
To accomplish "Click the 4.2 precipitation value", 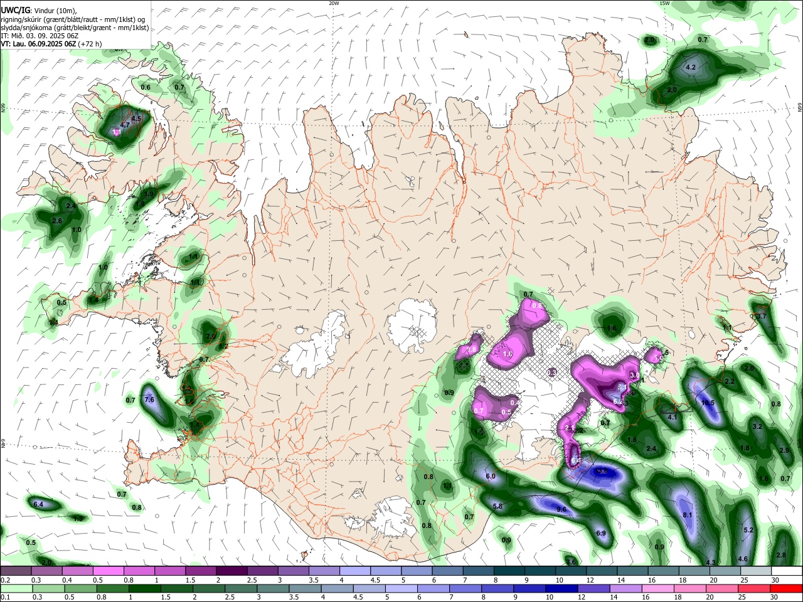I will (691, 67).
